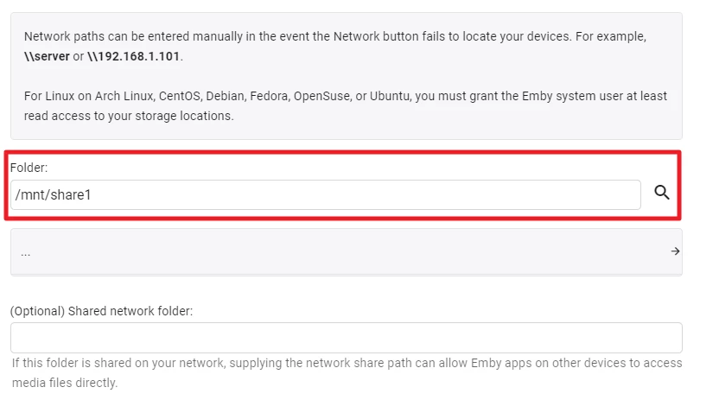The width and height of the screenshot is (719, 419).
Task: Click the right arrow on the parent folder row
Action: click(675, 251)
